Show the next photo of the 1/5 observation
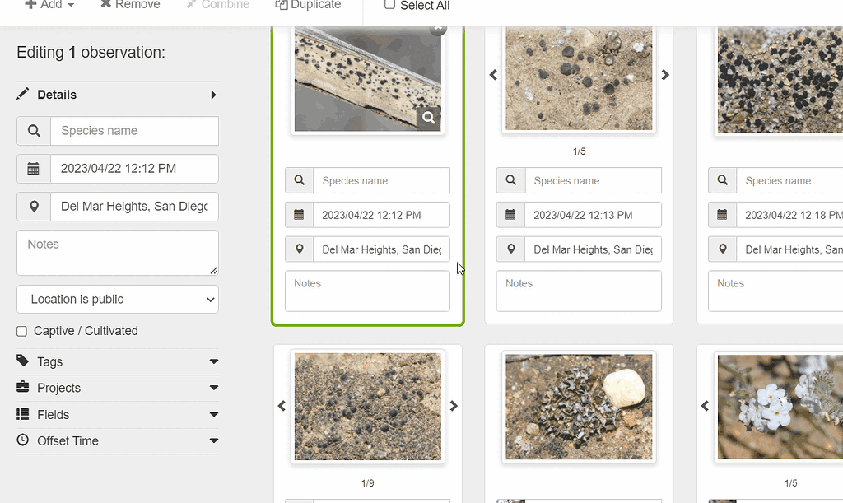Screen dimensions: 843x503 point(665,74)
